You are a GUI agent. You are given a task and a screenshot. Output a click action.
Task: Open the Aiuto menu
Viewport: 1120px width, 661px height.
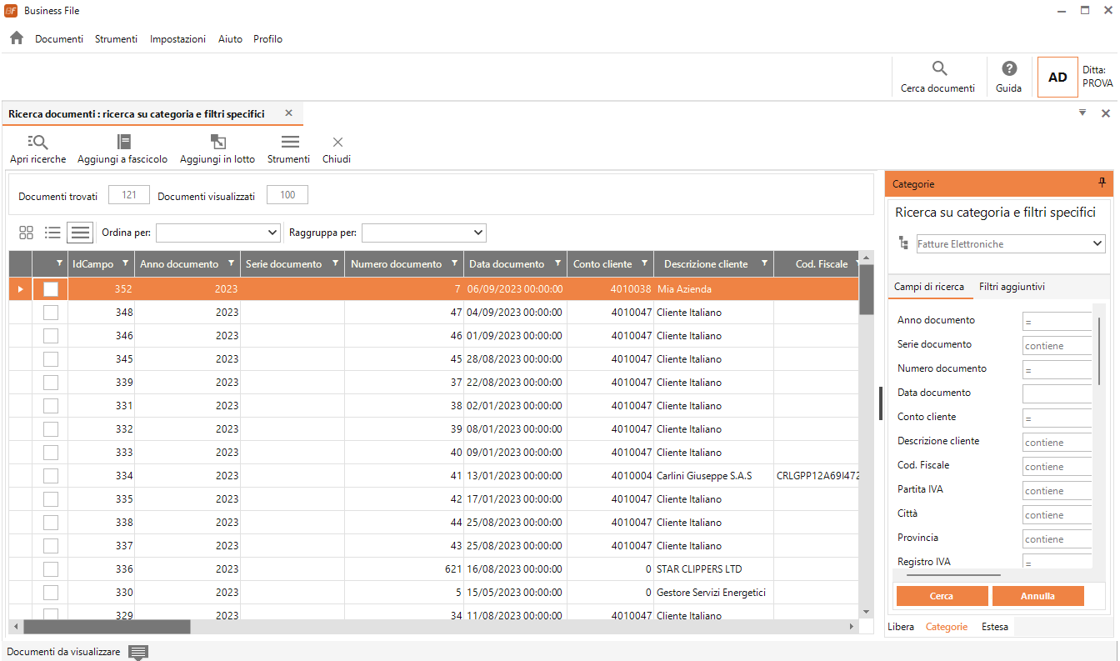(x=231, y=39)
